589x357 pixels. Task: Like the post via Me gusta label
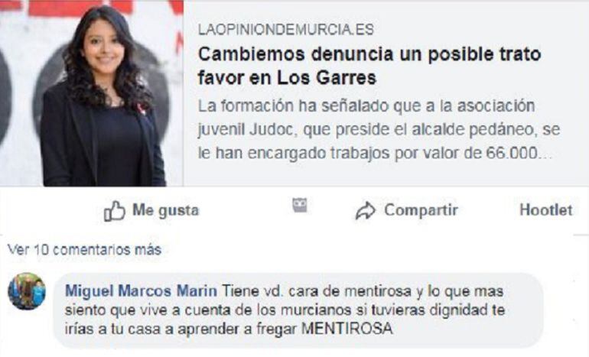(166, 210)
